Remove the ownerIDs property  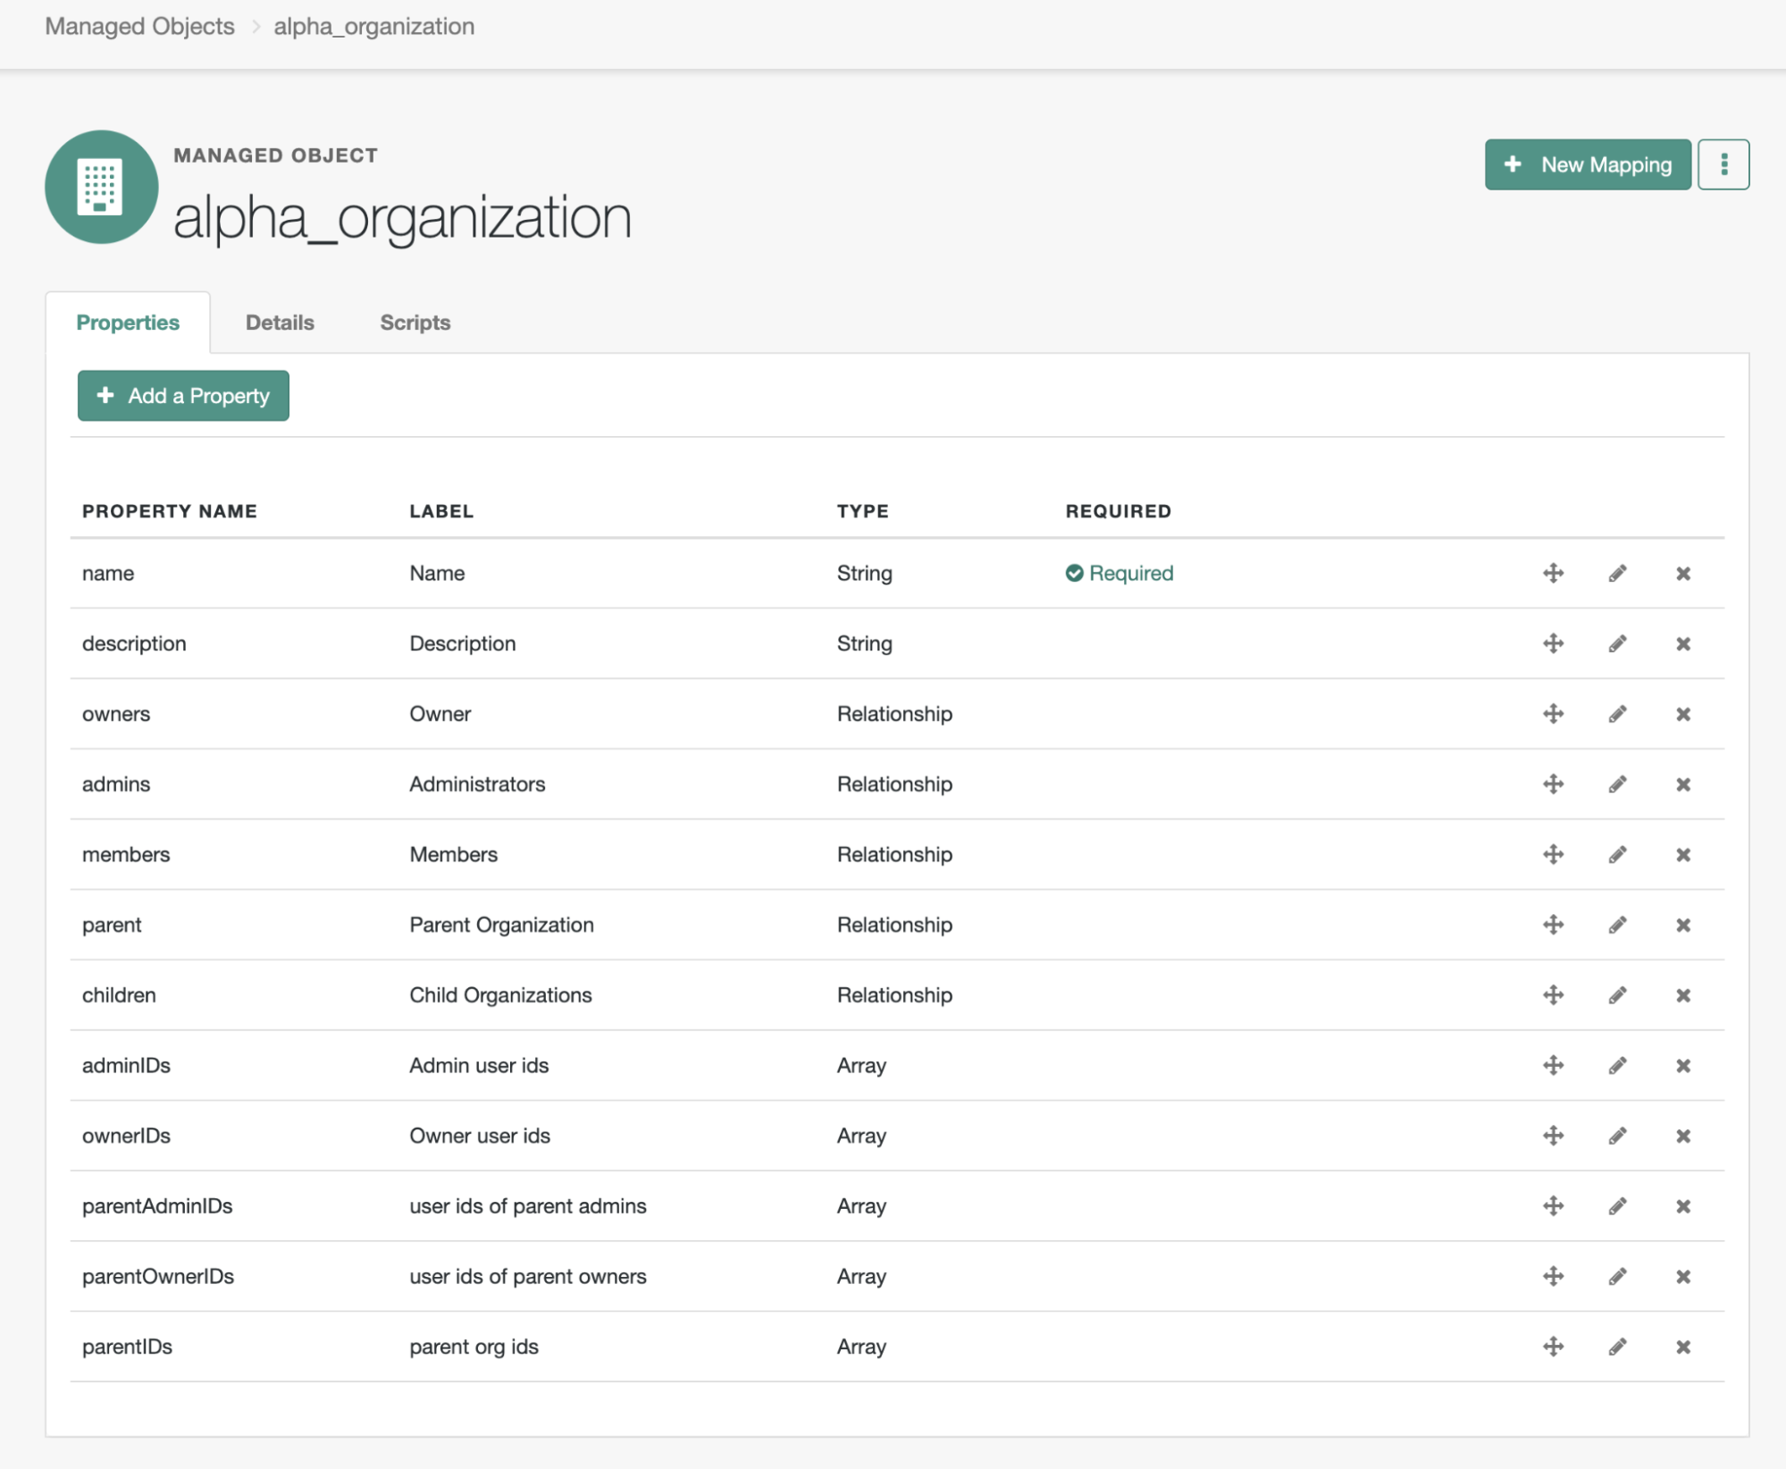tap(1683, 1137)
